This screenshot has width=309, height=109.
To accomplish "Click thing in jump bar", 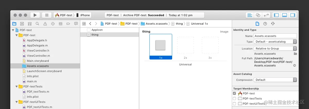I will [177, 24].
